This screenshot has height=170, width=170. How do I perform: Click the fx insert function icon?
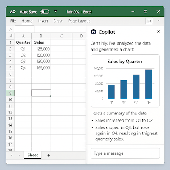pyautogui.click(x=10, y=29)
